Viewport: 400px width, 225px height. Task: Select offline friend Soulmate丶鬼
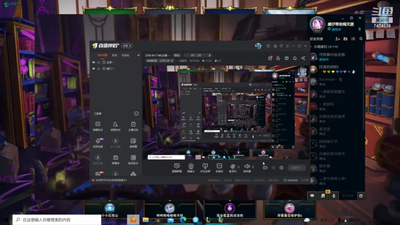[335, 81]
